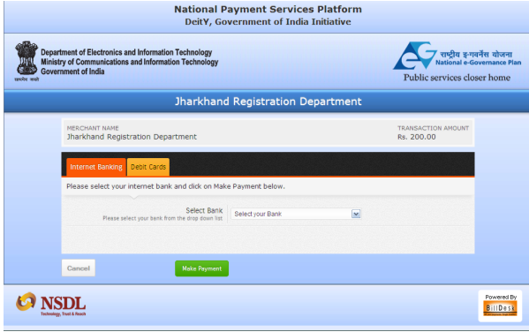The width and height of the screenshot is (529, 332).
Task: Open the Select your Bank dropdown arrow
Action: point(356,214)
